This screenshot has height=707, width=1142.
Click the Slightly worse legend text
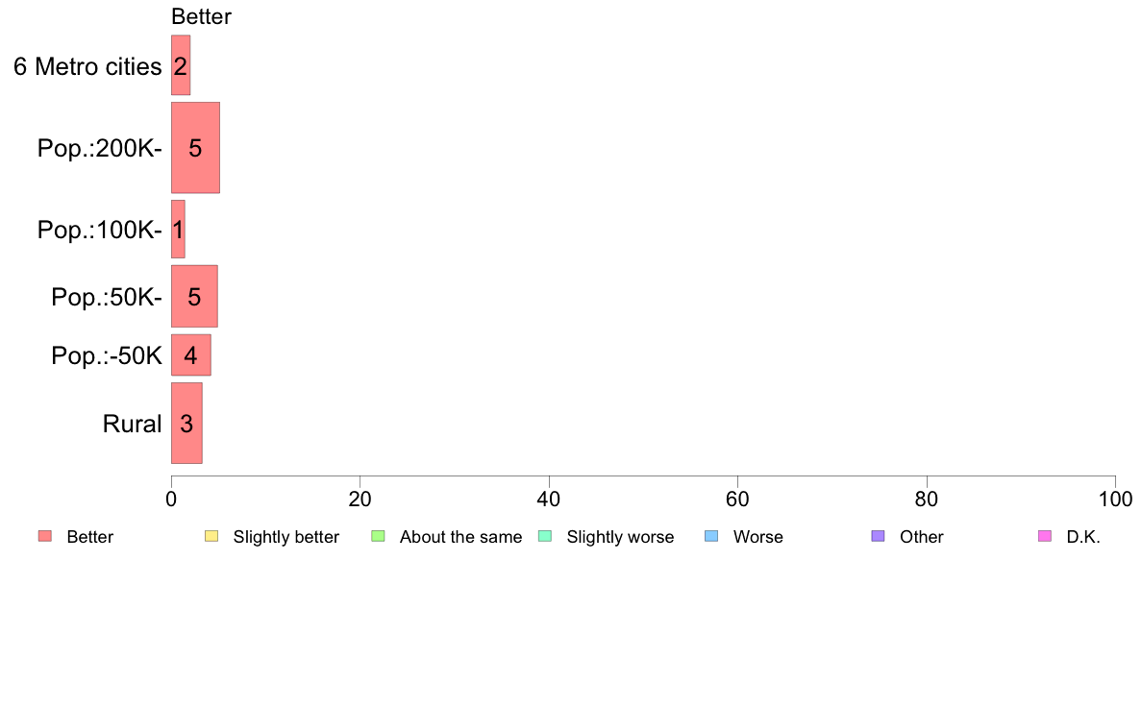point(621,537)
